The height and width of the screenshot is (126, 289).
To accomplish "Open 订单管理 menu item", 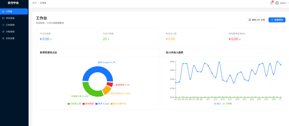I will click(14, 25).
